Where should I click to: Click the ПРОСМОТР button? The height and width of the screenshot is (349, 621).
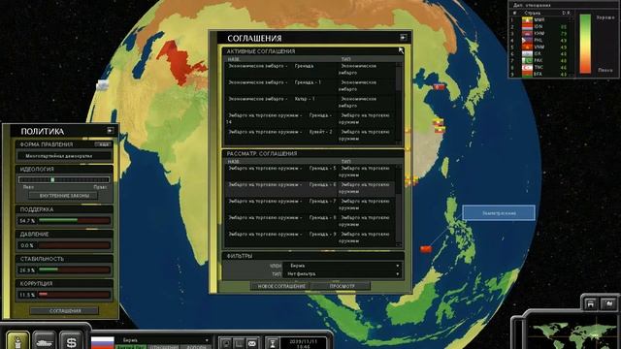tap(342, 286)
